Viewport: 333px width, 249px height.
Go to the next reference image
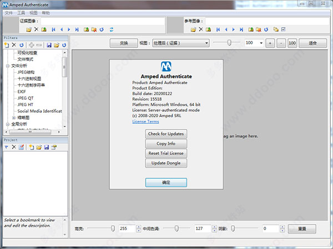pyautogui.click(x=234, y=29)
